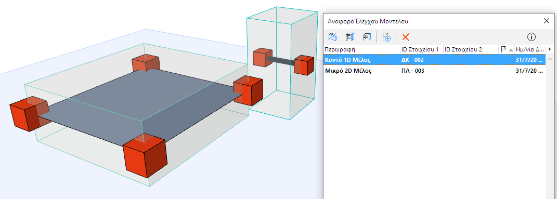Sort list by Περιγραφή column header
Image resolution: width=557 pixels, height=199 pixels.
click(362, 49)
